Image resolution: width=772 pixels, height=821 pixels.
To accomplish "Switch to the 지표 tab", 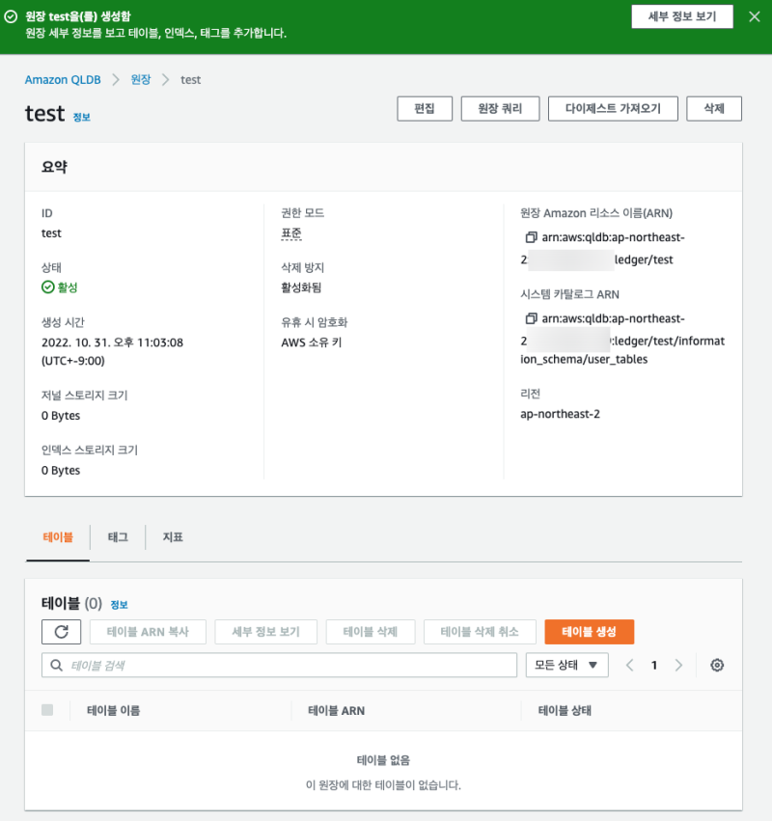I will (173, 536).
